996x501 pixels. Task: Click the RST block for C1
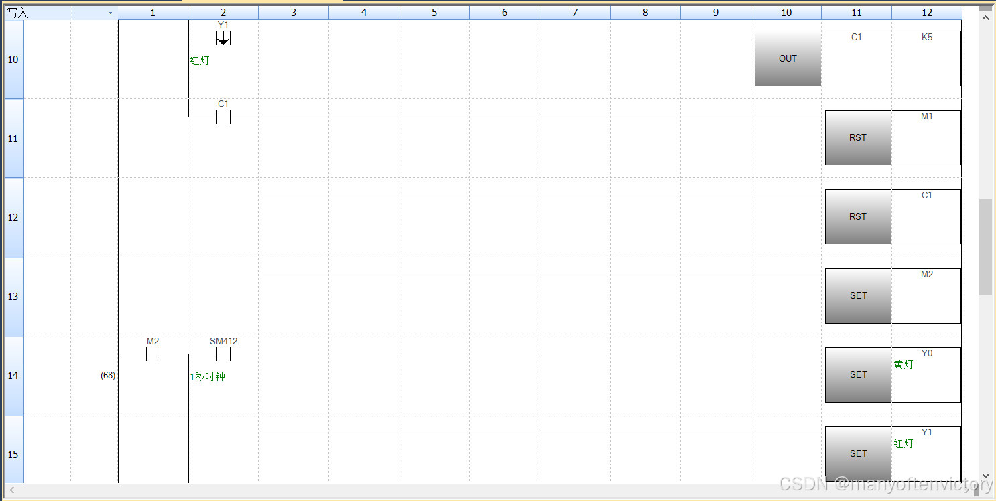coord(858,216)
